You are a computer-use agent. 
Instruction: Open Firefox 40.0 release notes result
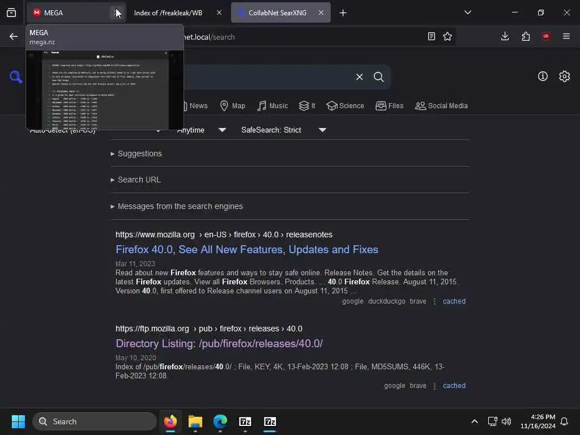(247, 249)
